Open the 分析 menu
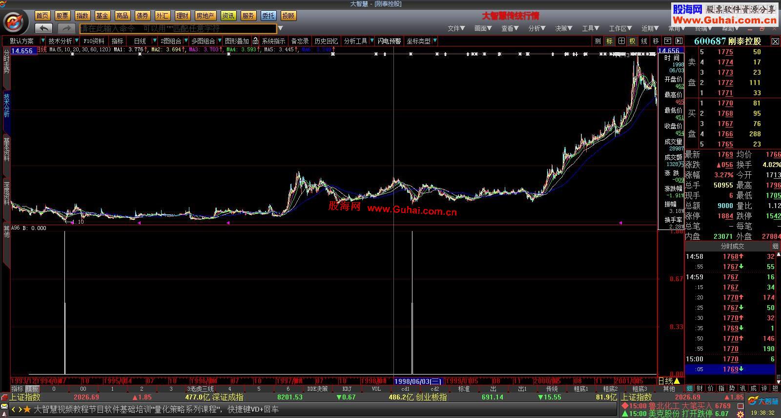781x418 pixels. pos(537,28)
